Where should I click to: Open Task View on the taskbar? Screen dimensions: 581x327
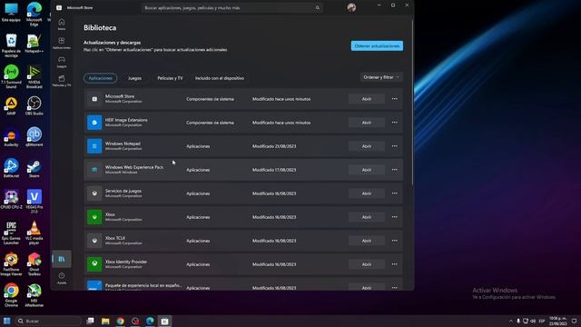coord(91,321)
